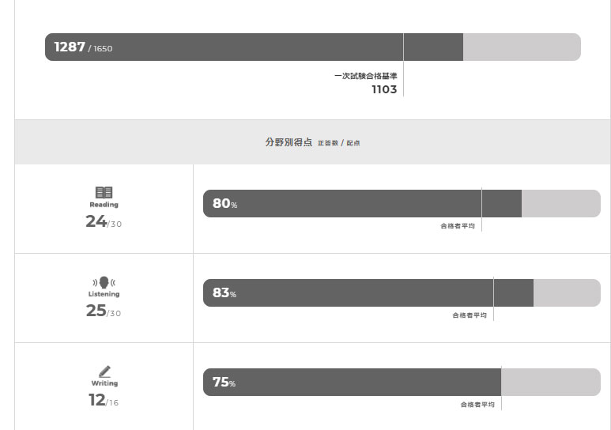
Task: Click the Writing pencil icon
Action: [x=104, y=372]
